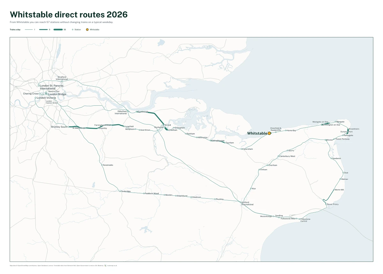
Task: Click the 'Dumpton Park' station label
Action: coord(346,132)
